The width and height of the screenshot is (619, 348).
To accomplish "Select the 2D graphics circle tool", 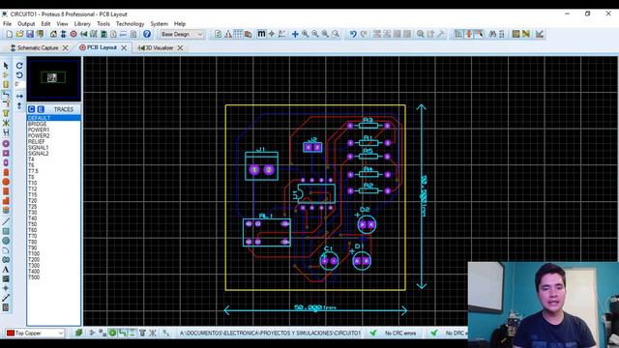I will (6, 241).
